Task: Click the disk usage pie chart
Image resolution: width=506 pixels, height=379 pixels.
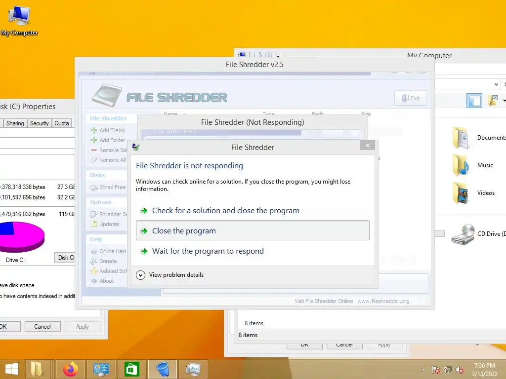Action: [x=21, y=236]
